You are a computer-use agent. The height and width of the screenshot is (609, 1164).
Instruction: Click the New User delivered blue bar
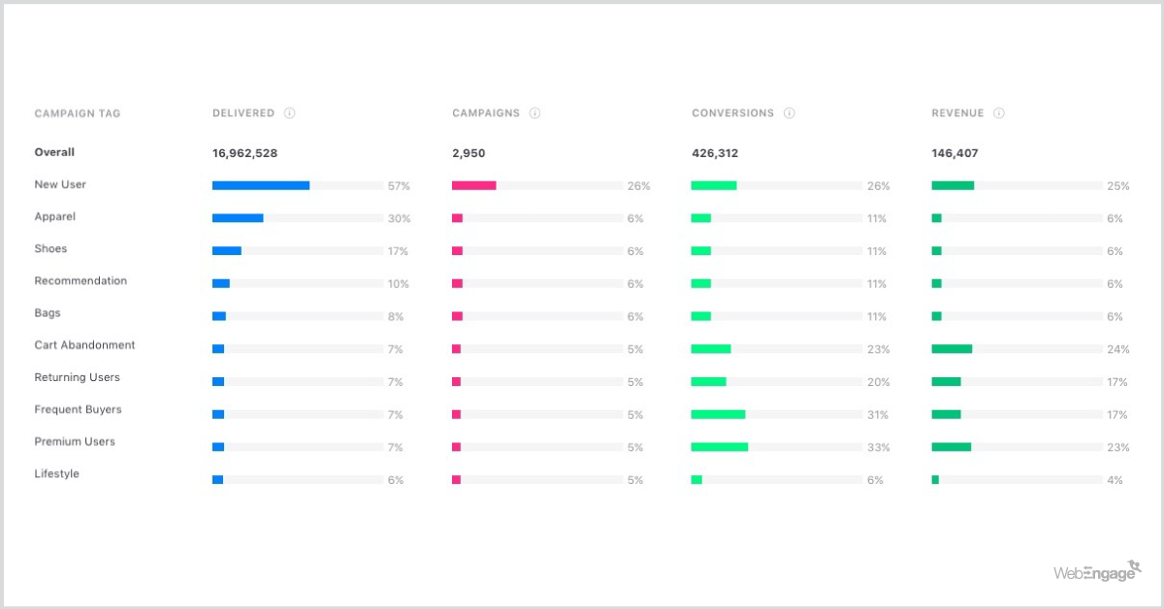[261, 185]
